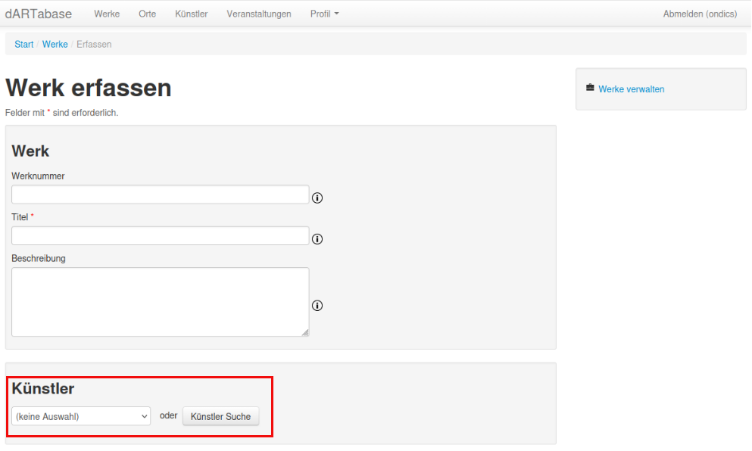Open the Werke menu item
Viewport: 752px width, 451px height.
107,14
